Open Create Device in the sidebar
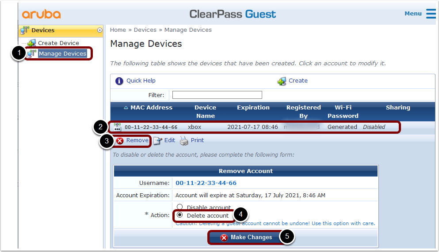 (58, 43)
